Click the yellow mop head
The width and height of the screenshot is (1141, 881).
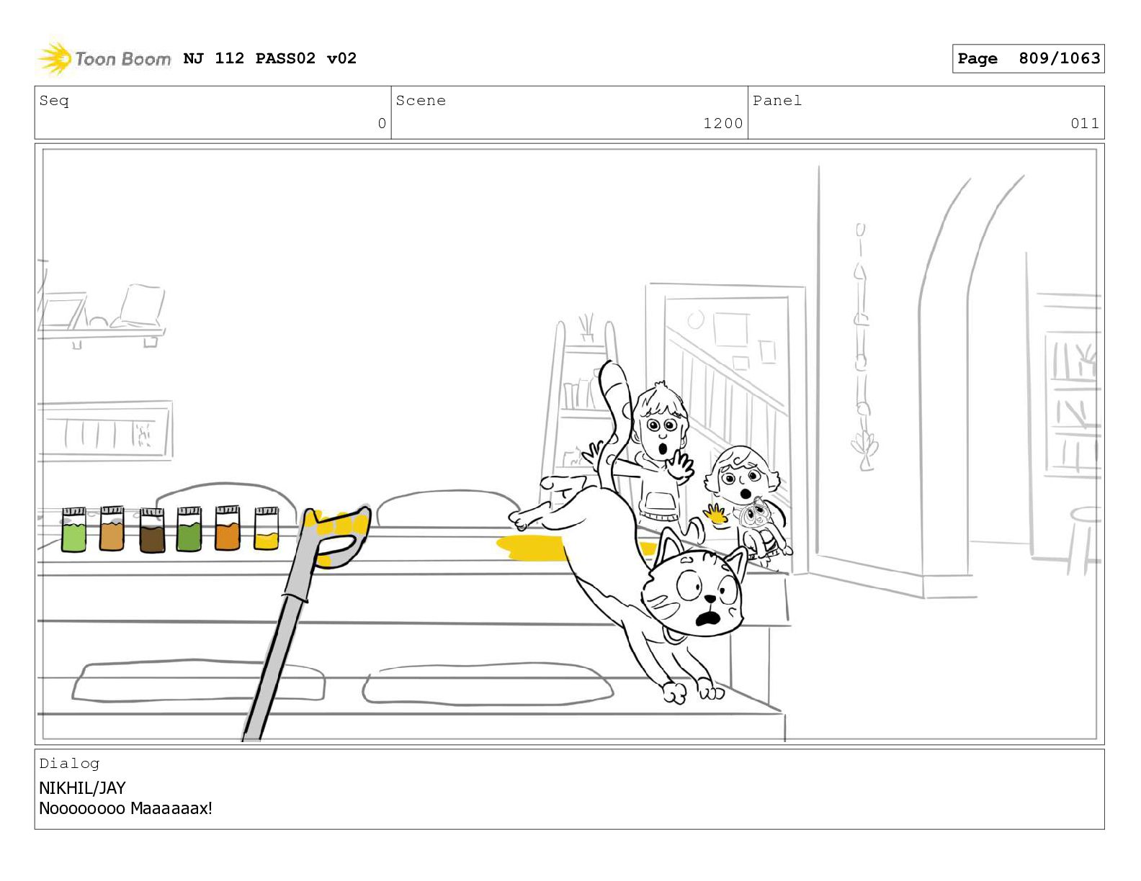337,538
